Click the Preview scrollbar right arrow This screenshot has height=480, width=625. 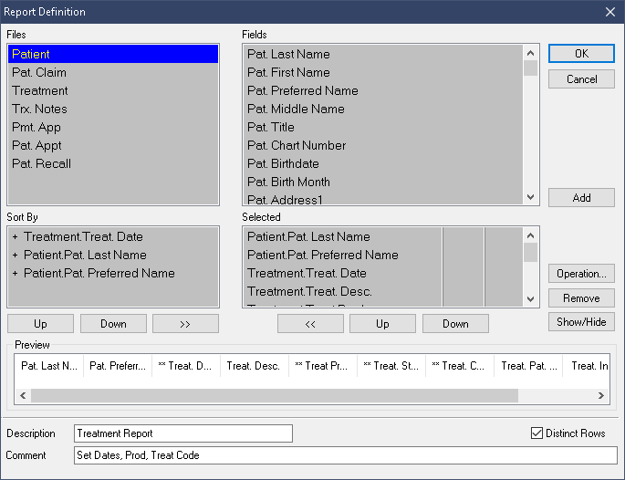pyautogui.click(x=601, y=396)
